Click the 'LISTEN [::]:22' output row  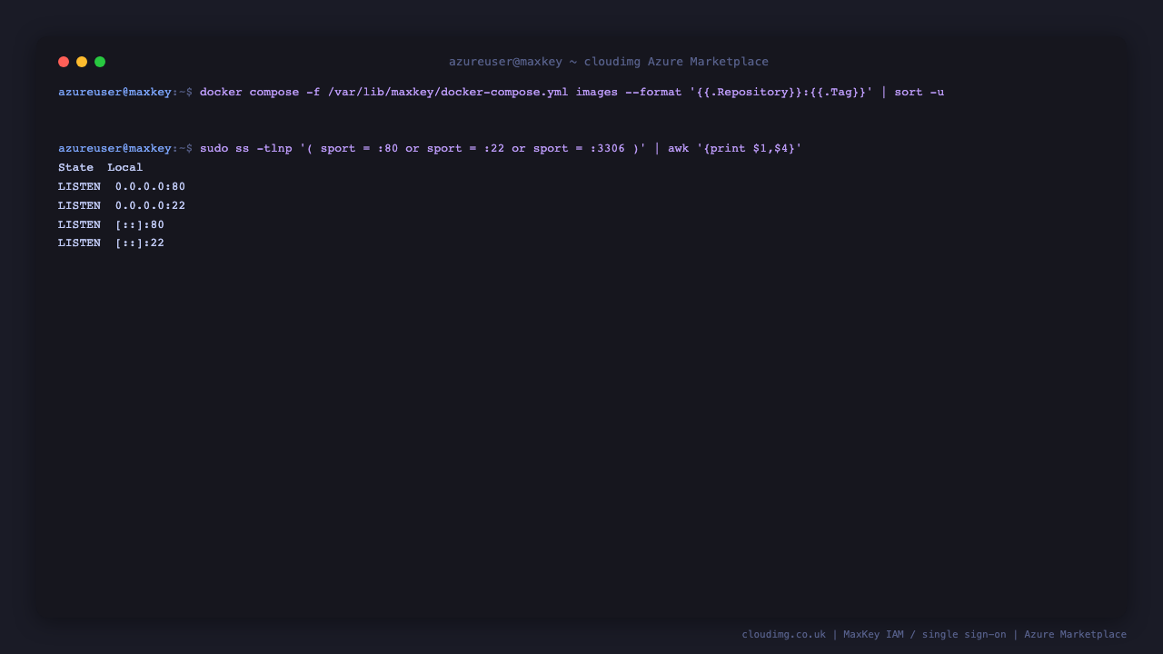coord(112,243)
